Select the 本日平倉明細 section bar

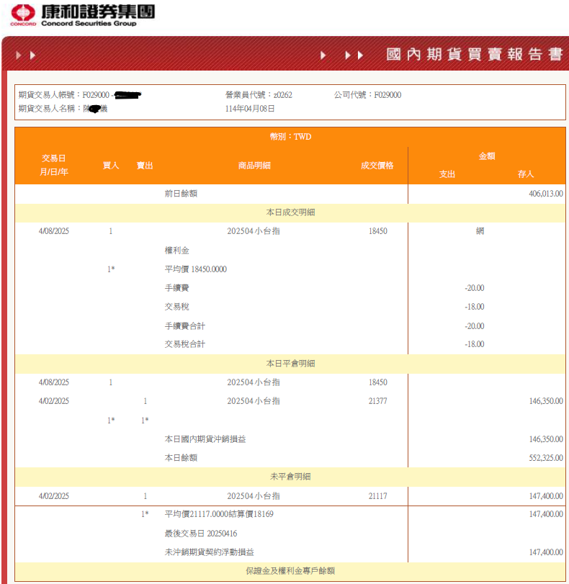pyautogui.click(x=290, y=364)
